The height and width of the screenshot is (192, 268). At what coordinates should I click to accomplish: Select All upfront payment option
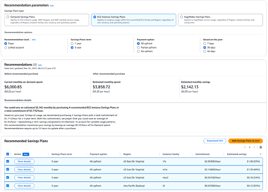138,43
